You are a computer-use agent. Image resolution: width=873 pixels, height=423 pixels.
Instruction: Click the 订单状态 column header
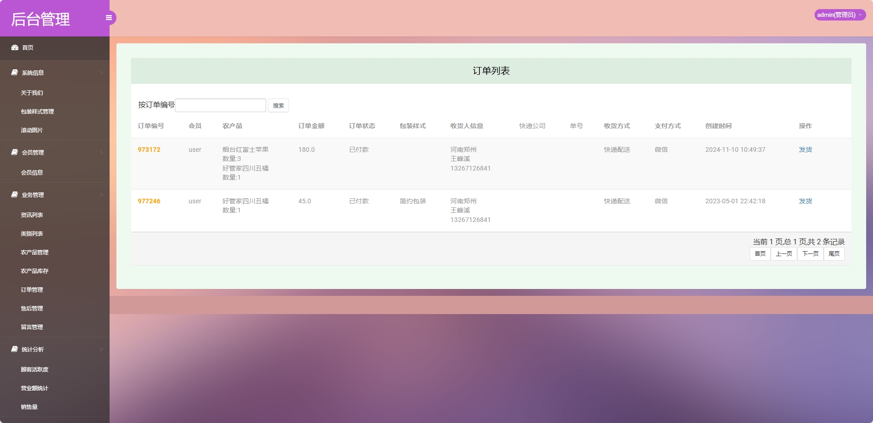362,126
